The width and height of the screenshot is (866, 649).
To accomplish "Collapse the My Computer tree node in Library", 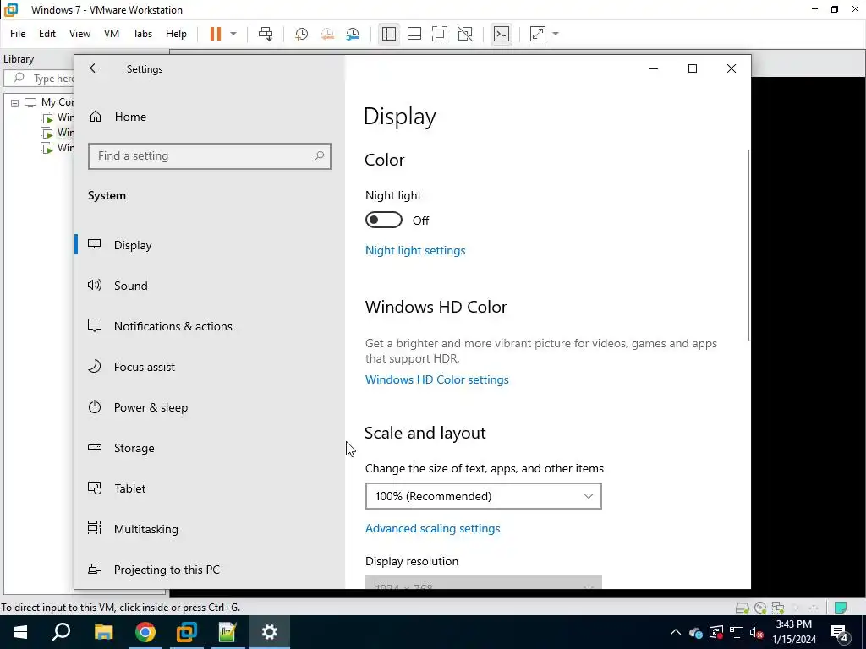I will coord(15,102).
